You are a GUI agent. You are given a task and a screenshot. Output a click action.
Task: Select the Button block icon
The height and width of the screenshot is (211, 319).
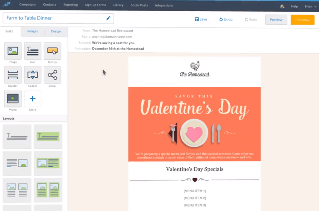pos(52,51)
